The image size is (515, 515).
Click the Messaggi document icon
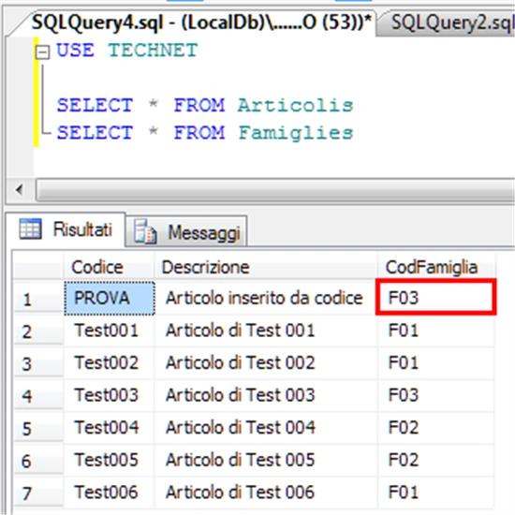145,232
